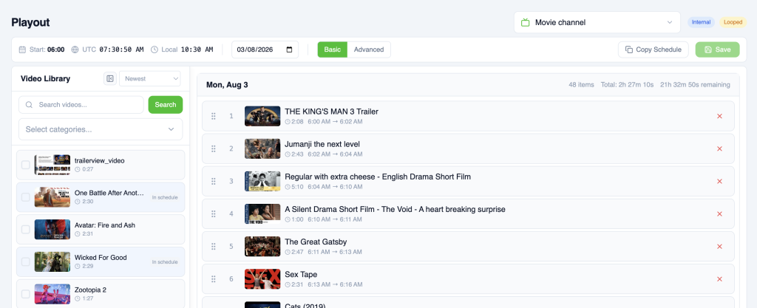
Task: Collapse the Video Library panel icon
Action: point(110,78)
